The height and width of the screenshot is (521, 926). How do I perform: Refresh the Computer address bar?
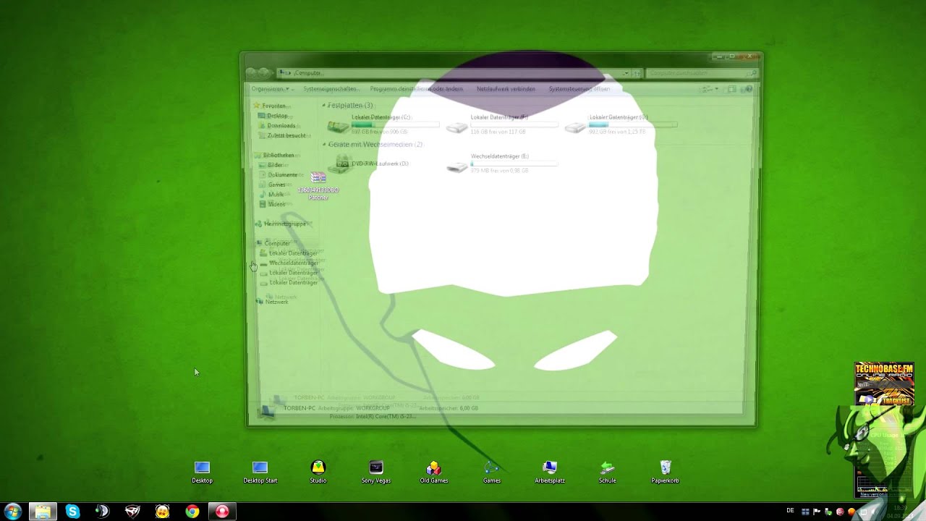point(637,73)
